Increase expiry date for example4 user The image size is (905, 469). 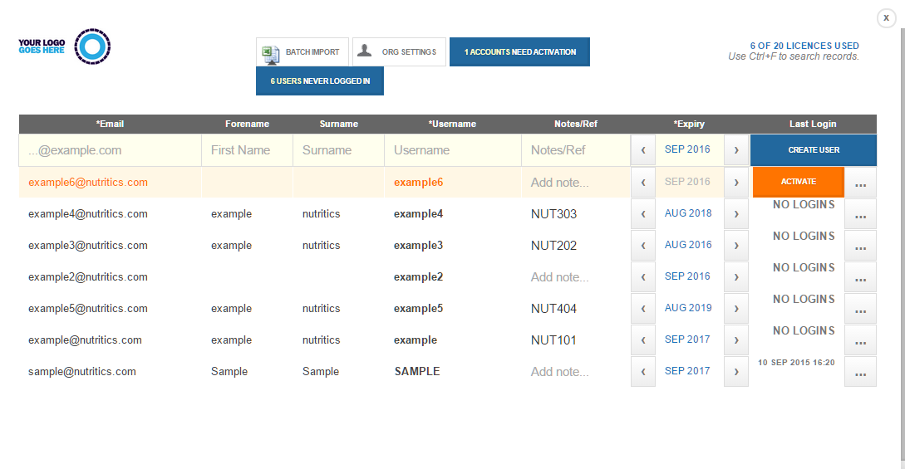(x=736, y=214)
